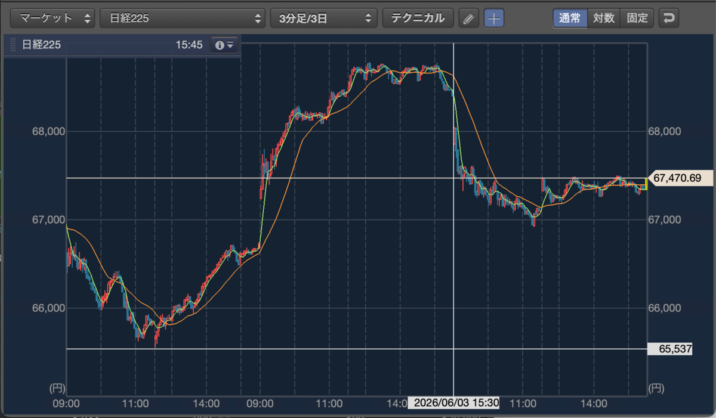Click the 67,470.69 current price label
This screenshot has height=418, width=716.
tap(680, 178)
